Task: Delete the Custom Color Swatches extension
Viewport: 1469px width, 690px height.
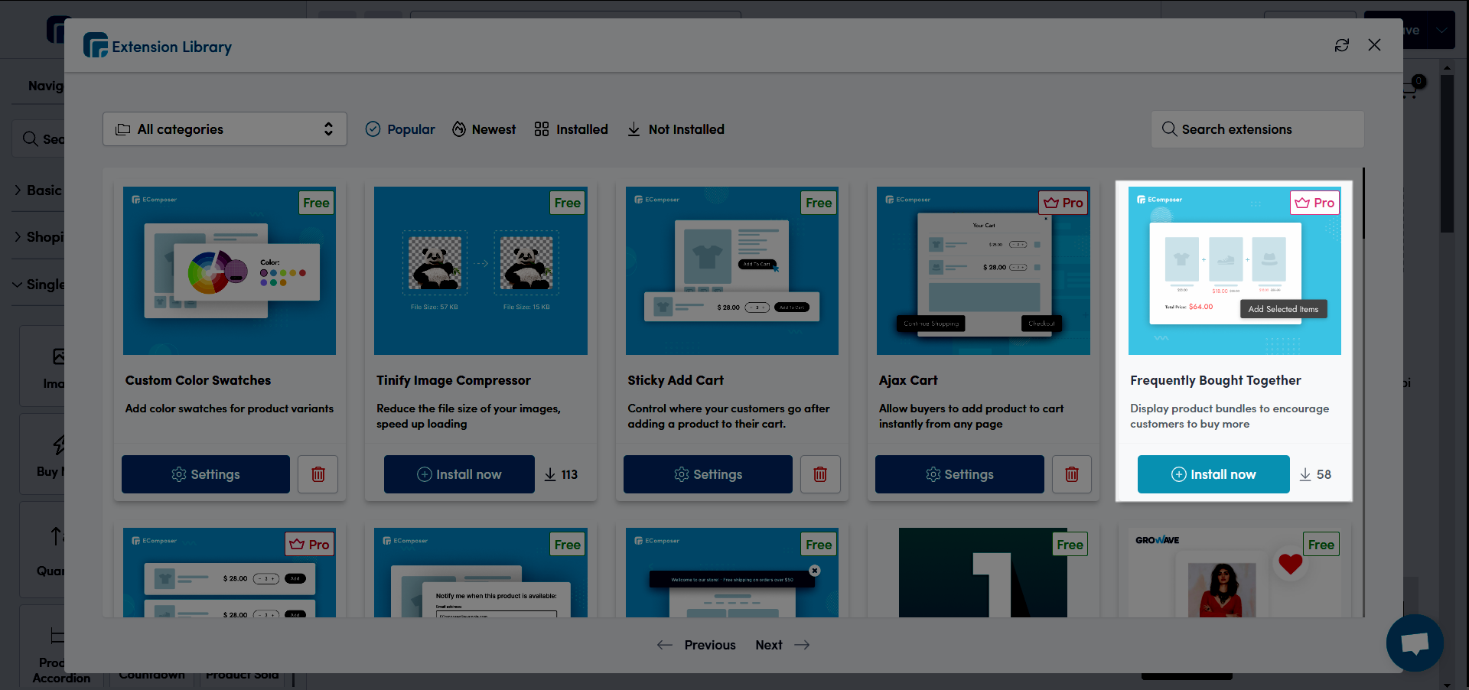Action: coord(318,474)
